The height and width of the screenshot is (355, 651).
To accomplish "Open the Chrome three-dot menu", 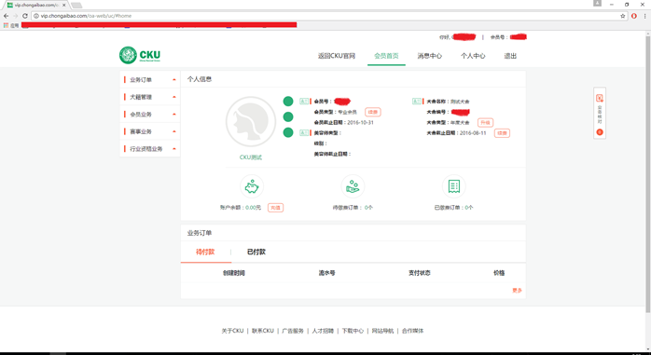I will [645, 16].
